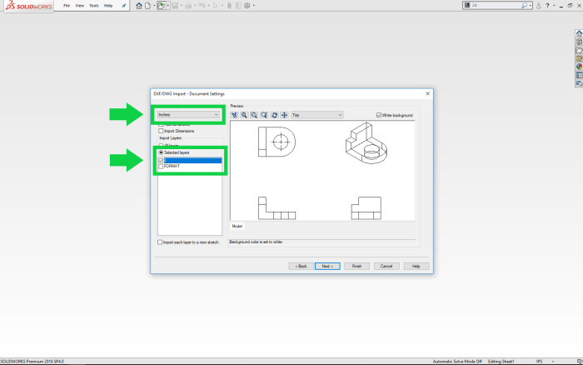
Task: Click the isometric view drawing in preview
Action: [366, 143]
